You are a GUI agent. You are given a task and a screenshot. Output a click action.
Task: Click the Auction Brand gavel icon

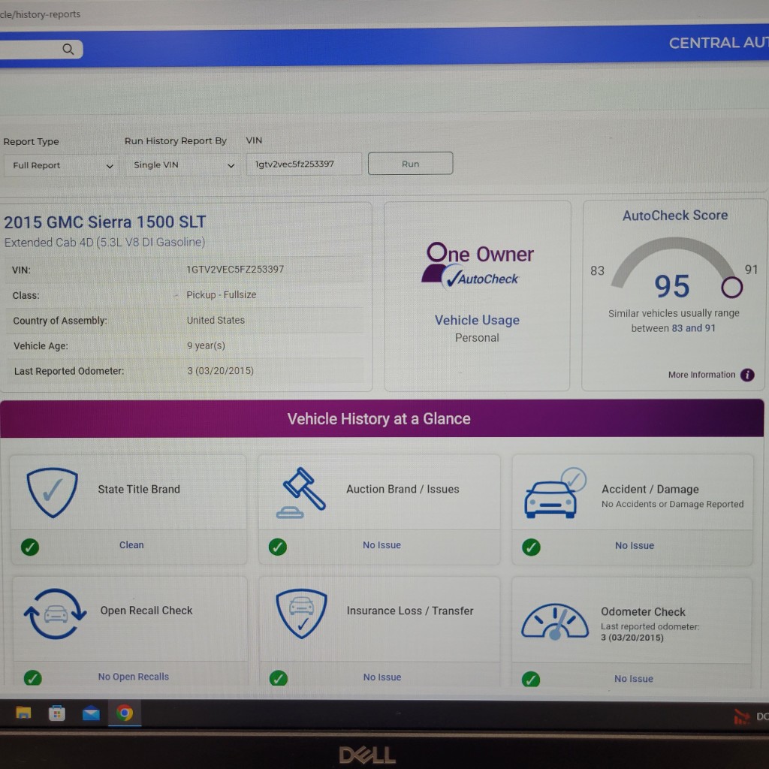(300, 493)
